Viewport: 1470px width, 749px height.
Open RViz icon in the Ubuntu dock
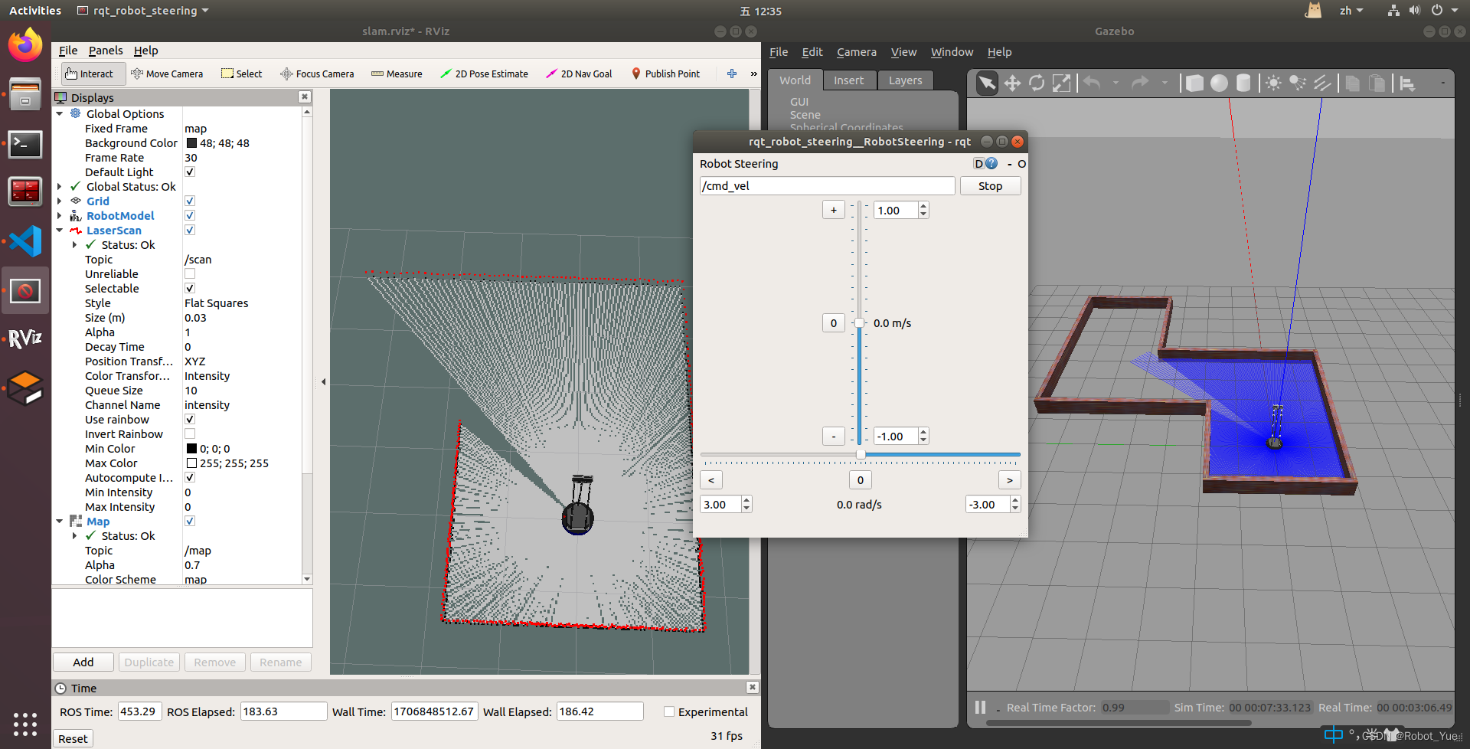pyautogui.click(x=25, y=339)
